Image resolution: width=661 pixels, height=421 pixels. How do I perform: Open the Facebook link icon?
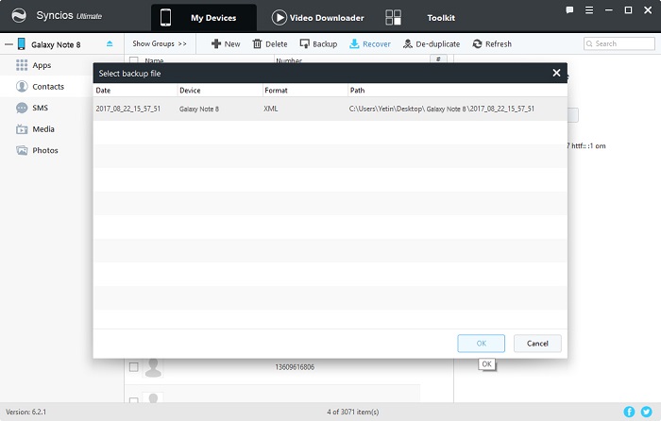629,412
